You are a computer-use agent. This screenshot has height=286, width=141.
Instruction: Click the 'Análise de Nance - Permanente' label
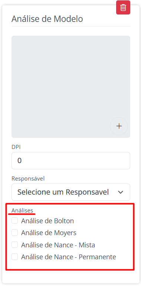69,257
